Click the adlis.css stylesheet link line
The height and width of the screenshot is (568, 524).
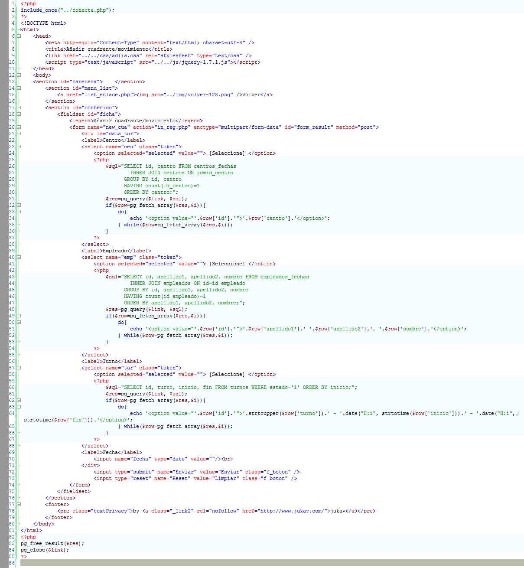tap(148, 55)
